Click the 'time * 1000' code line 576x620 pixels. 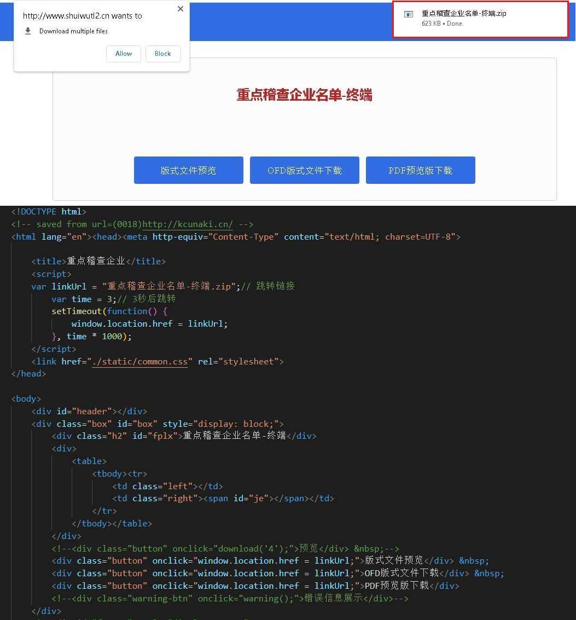click(92, 336)
